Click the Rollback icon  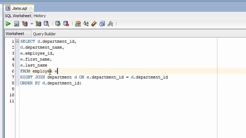click(66, 24)
